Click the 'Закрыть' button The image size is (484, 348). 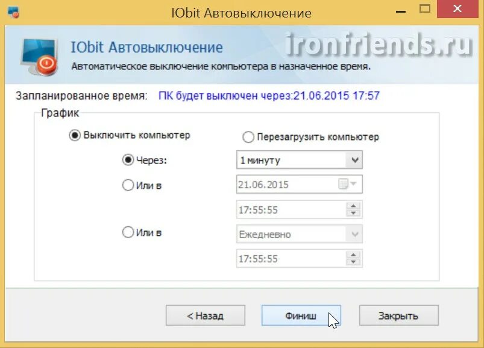coord(398,315)
